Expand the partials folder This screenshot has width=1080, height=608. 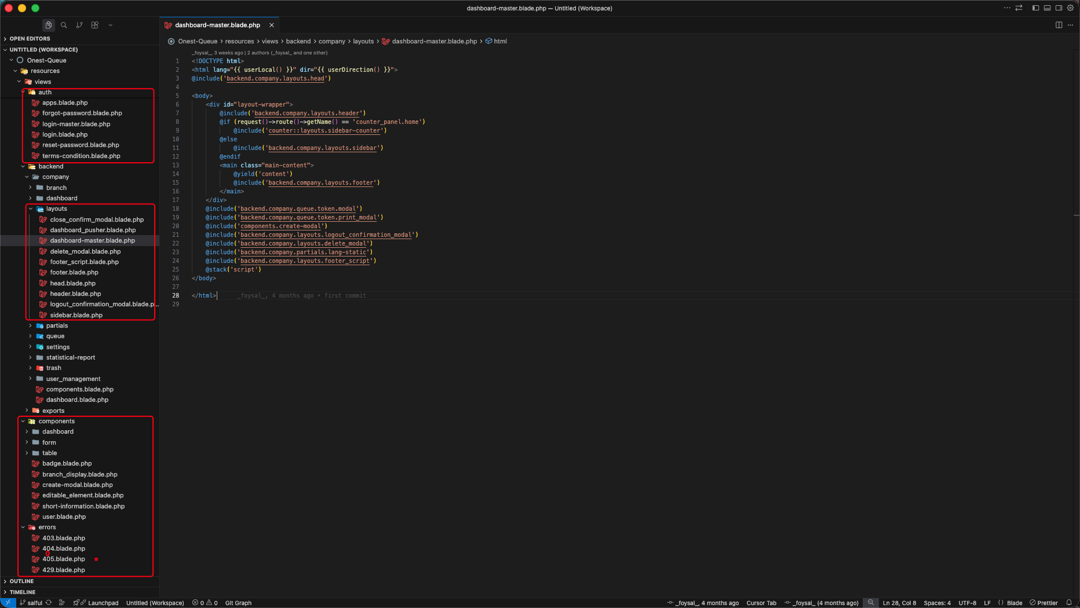(x=57, y=326)
